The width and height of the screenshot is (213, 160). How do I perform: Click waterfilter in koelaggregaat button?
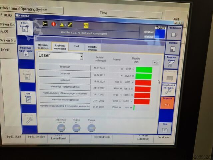65,100
